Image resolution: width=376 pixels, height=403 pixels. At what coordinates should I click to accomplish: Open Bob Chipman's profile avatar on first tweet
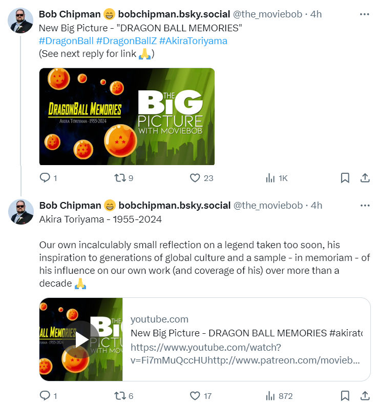point(20,21)
